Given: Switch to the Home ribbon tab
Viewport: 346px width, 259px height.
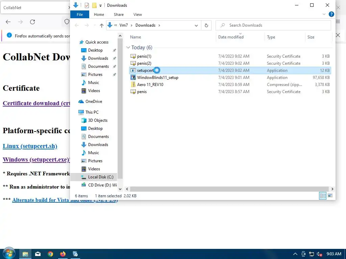Looking at the screenshot, I should 99,15.
